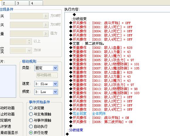Open the self switch dropdown next to 为ON
170x136 pixels.
click(x=29, y=50)
